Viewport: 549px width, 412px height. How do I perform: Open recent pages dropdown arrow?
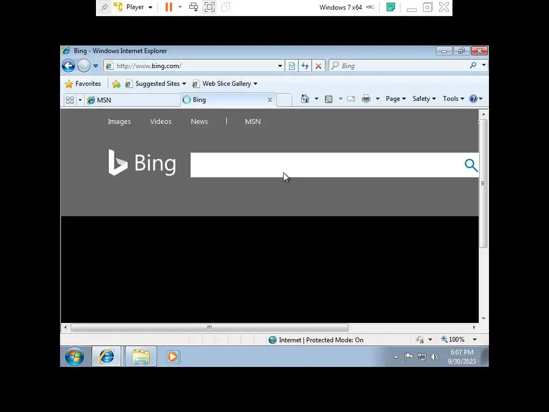[95, 65]
